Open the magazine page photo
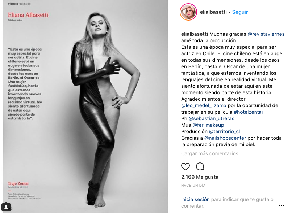The image size is (292, 213). point(85,107)
